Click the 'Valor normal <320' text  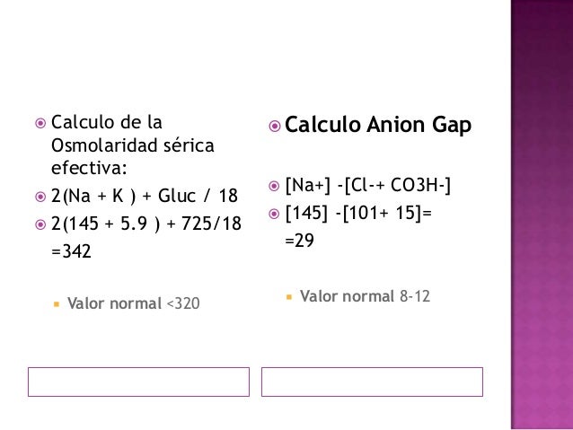pyautogui.click(x=134, y=303)
